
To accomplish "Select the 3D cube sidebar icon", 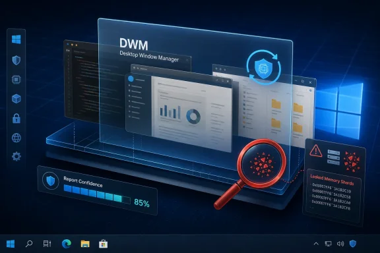I will coord(16,99).
